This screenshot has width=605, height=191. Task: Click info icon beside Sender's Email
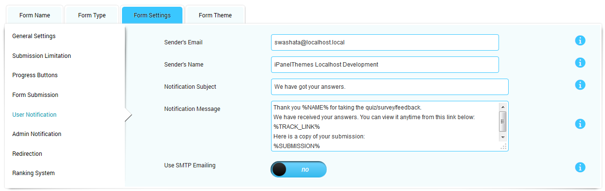pyautogui.click(x=580, y=41)
